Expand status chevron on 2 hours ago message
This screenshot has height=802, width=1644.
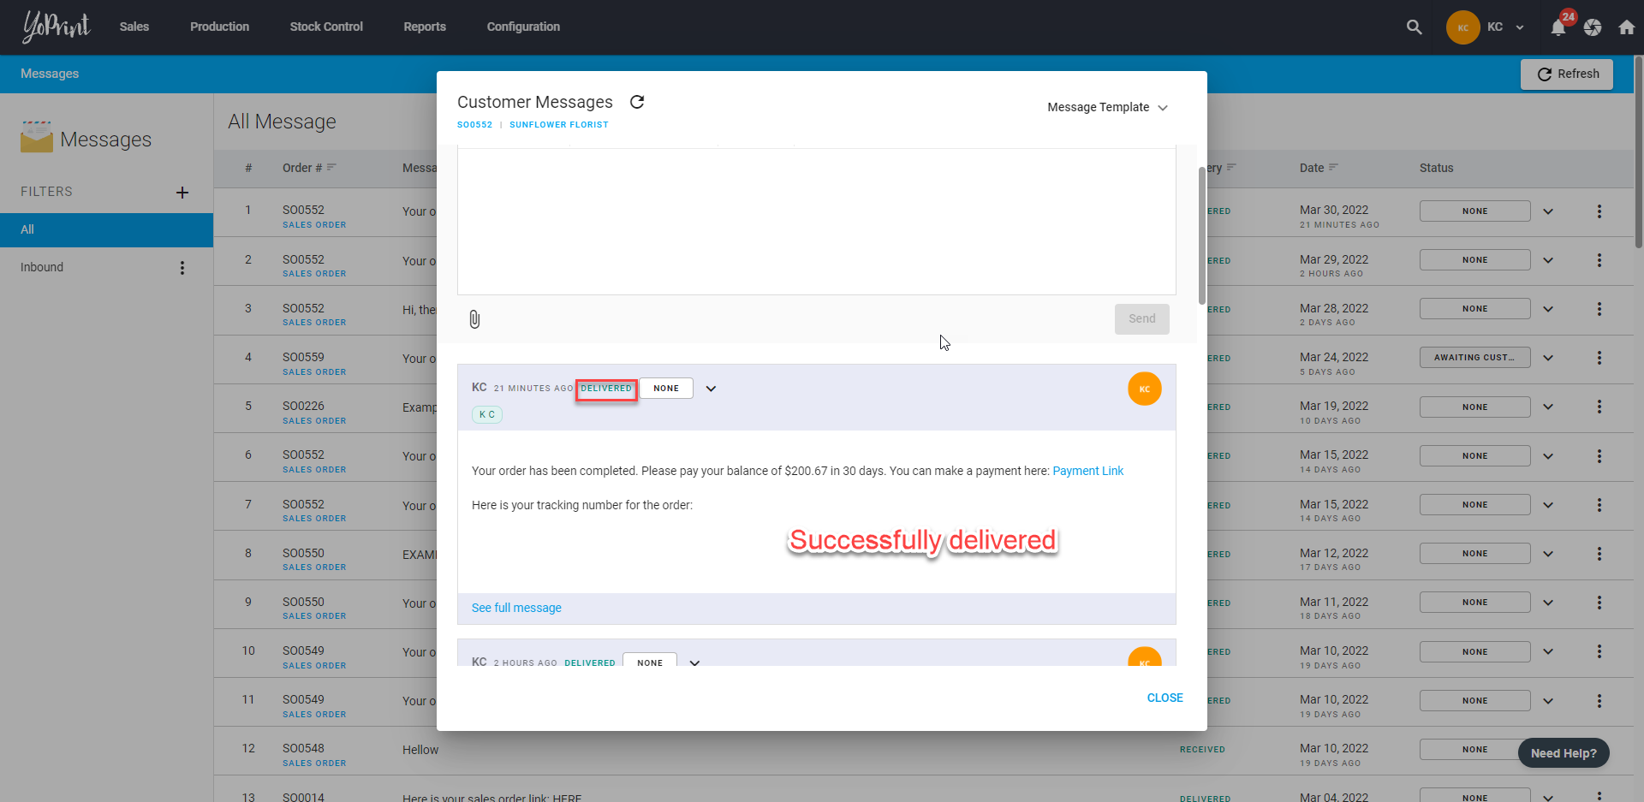pos(694,662)
